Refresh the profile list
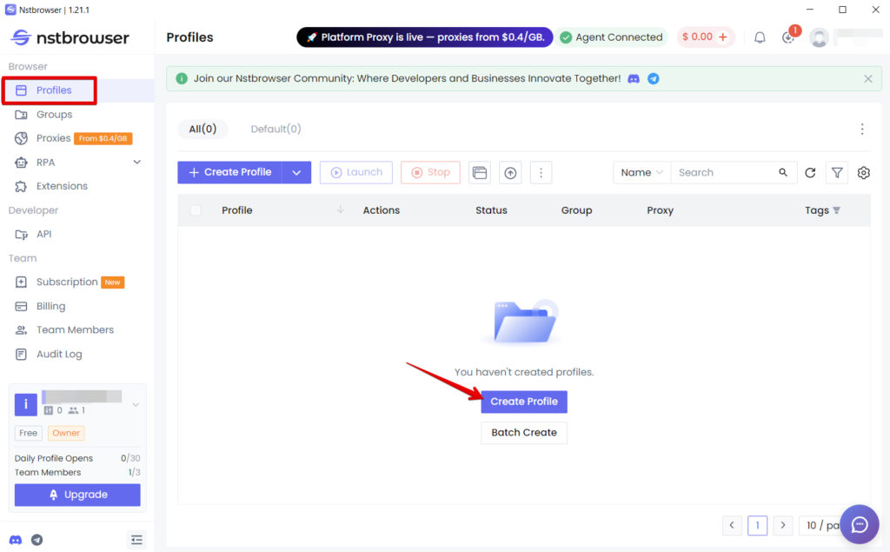Screen dimensions: 890x552 (x=810, y=173)
